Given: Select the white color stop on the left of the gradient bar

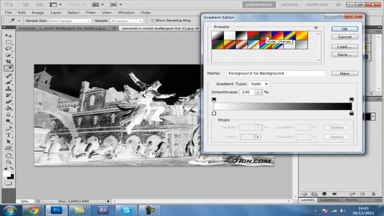Looking at the screenshot, I should [214, 113].
